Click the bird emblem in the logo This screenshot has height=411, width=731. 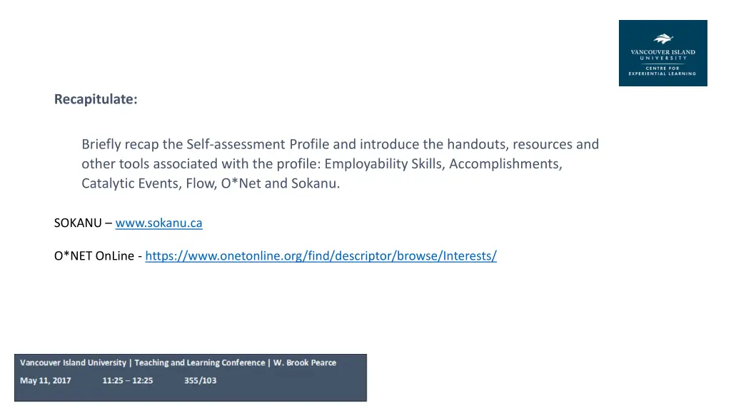[663, 39]
